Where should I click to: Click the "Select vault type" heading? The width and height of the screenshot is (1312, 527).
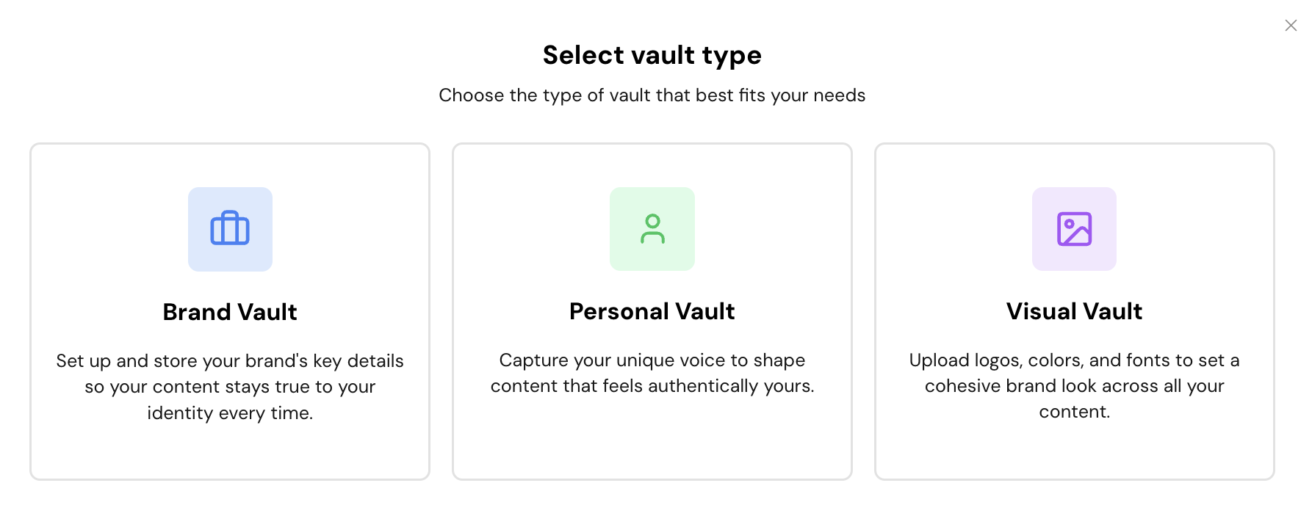652,55
